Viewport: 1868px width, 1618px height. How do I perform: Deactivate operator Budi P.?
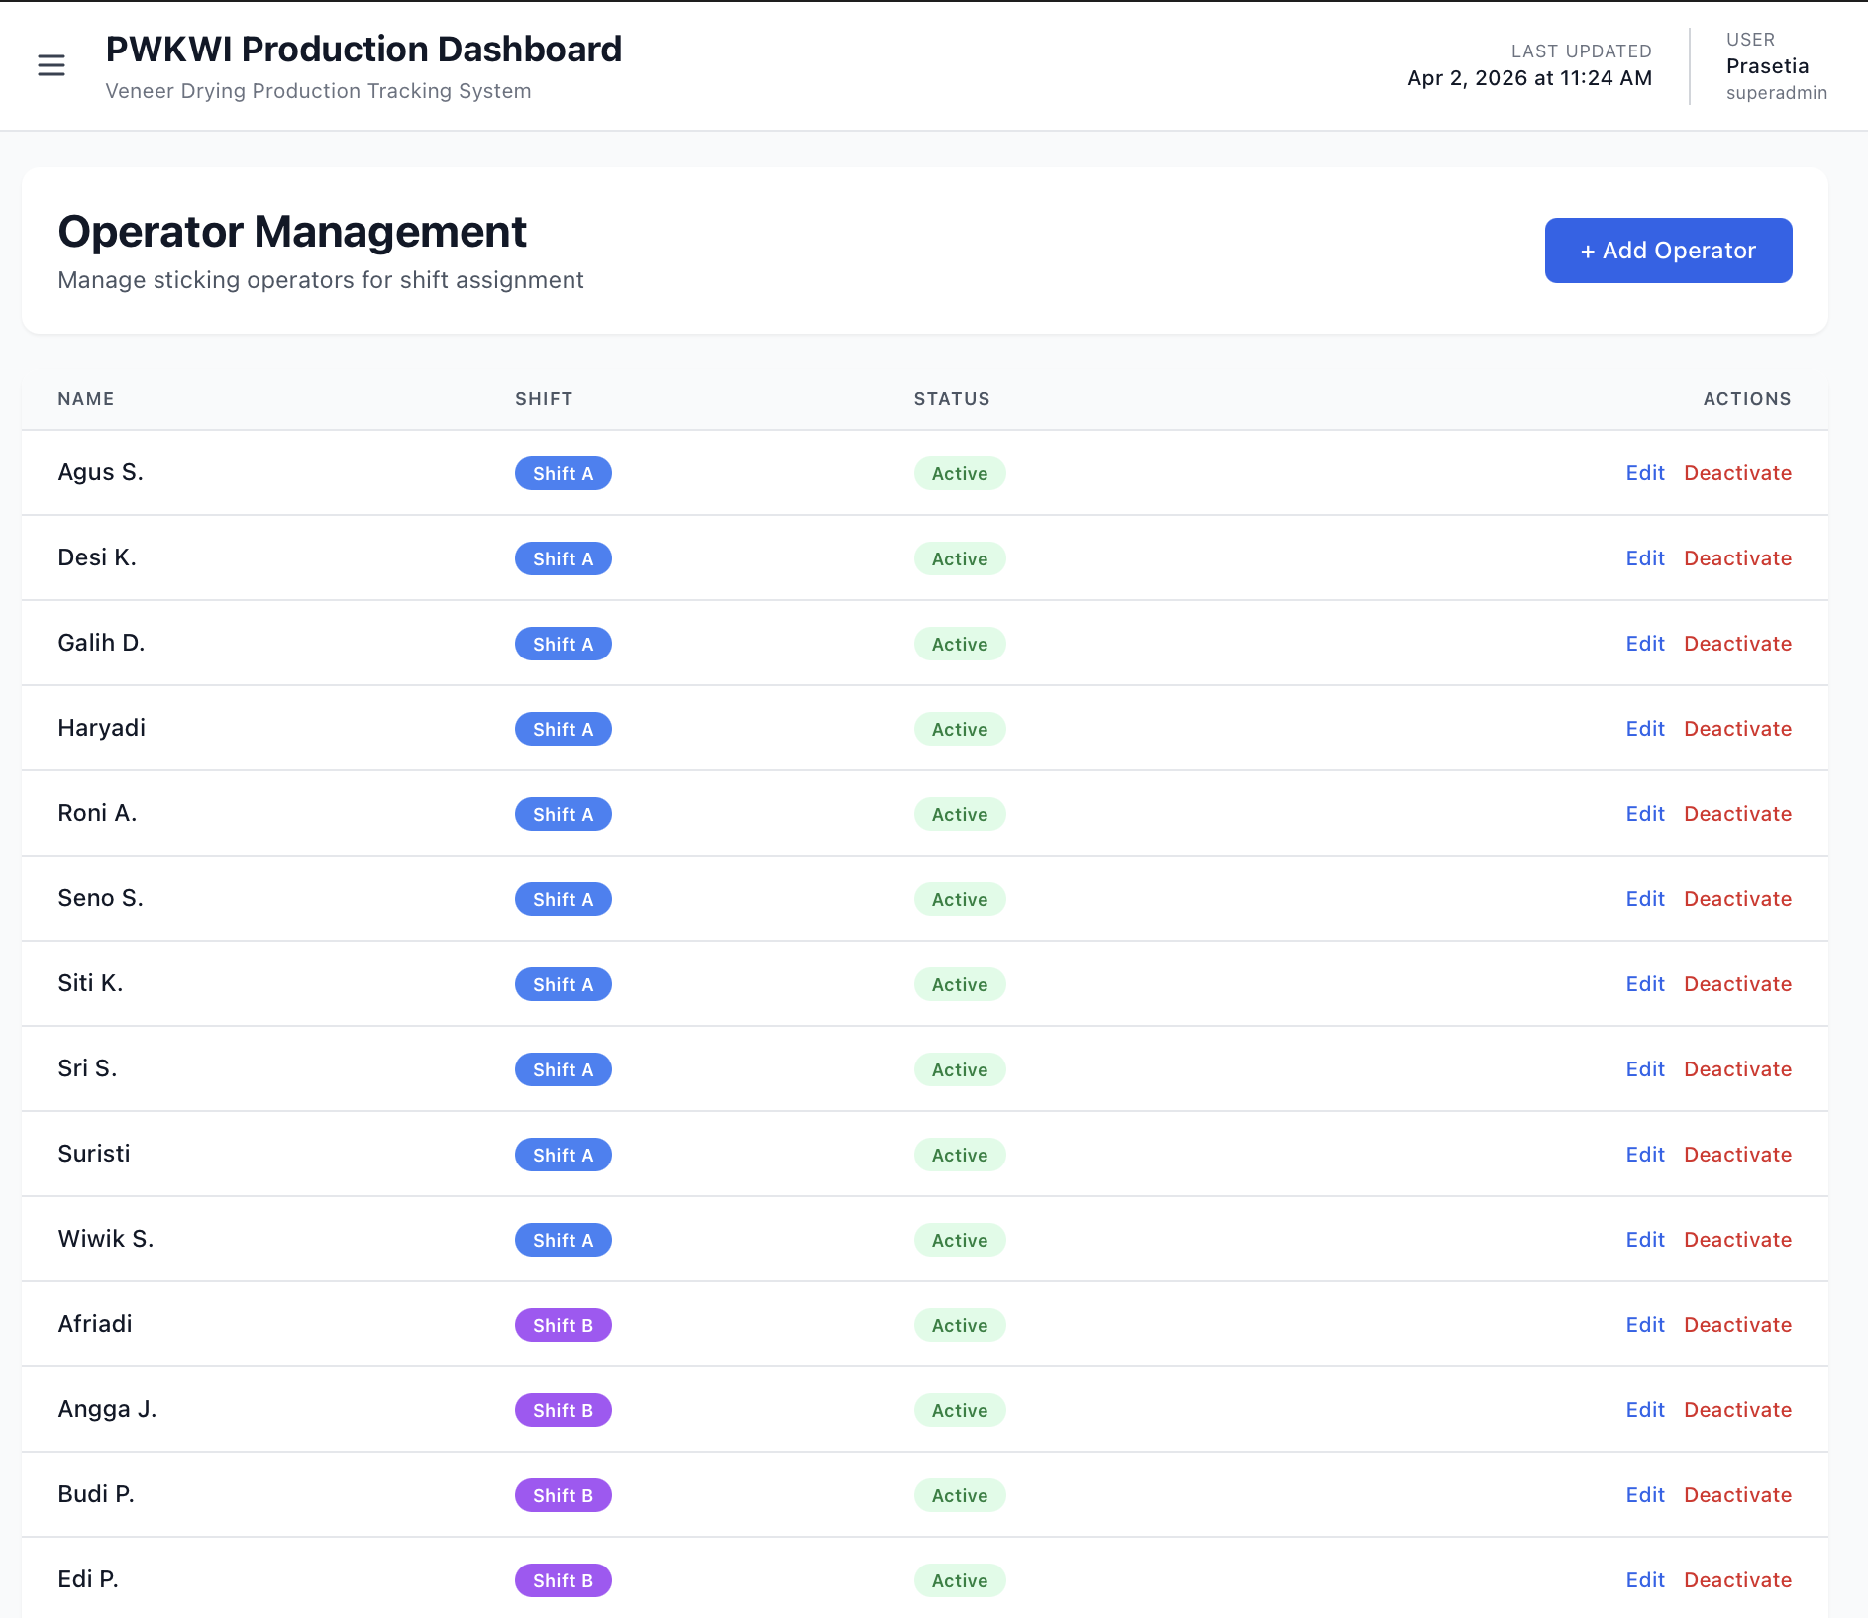click(1737, 1495)
